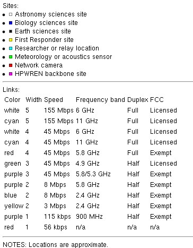Click the NOTES: Locations are approximate text

(55, 245)
